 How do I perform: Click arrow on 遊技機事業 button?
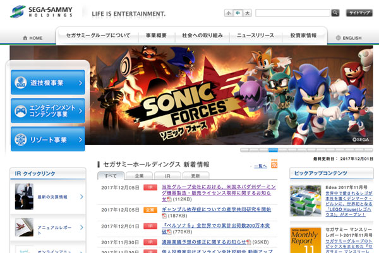pos(80,83)
